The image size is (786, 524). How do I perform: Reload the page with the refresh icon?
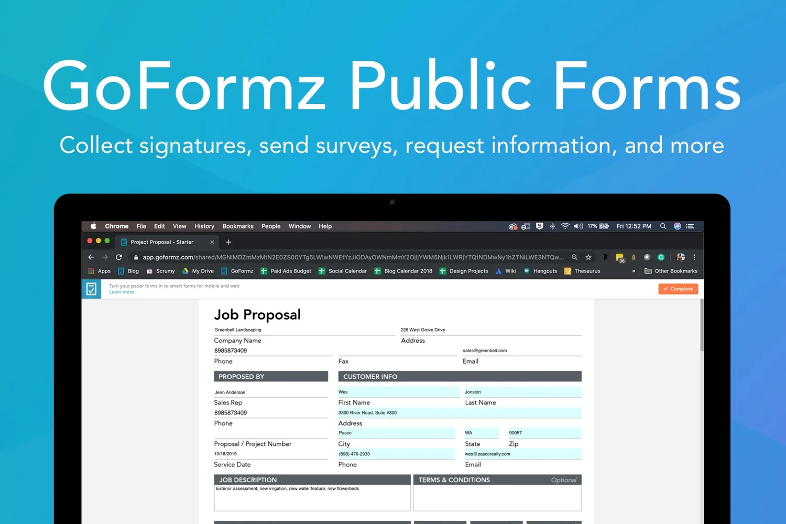point(119,257)
